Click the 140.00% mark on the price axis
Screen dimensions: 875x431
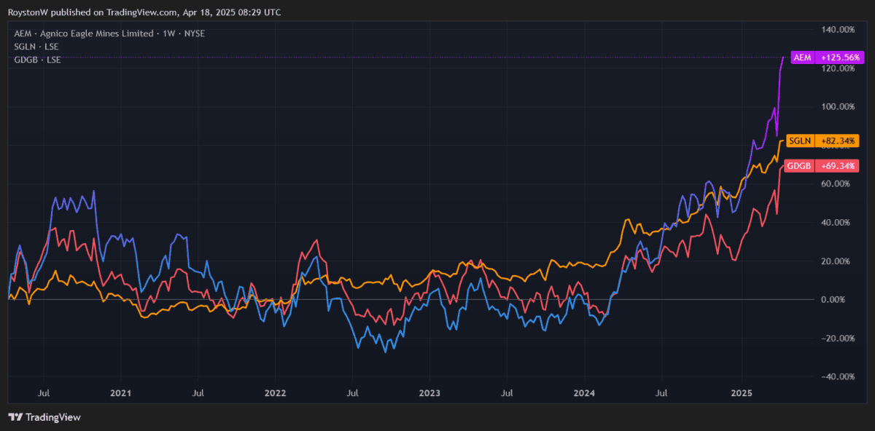click(x=837, y=30)
